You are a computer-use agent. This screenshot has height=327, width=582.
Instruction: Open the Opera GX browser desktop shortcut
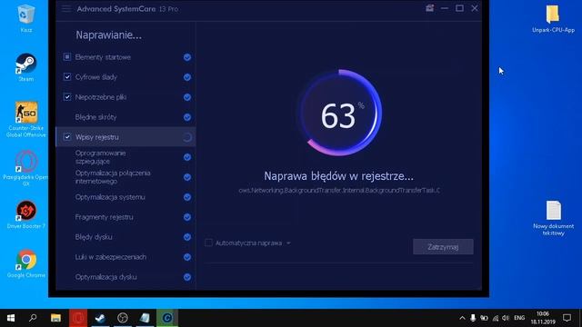26,168
